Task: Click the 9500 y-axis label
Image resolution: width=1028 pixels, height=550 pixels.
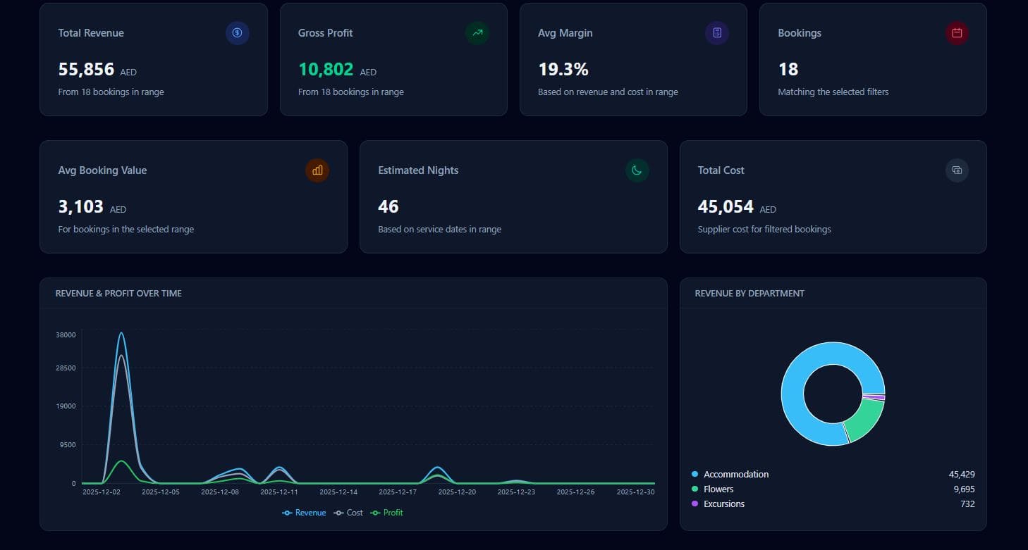Action: click(x=68, y=445)
